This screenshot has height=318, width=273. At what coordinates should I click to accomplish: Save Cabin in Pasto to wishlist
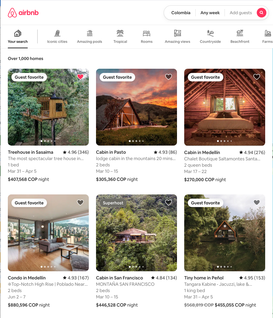(169, 77)
